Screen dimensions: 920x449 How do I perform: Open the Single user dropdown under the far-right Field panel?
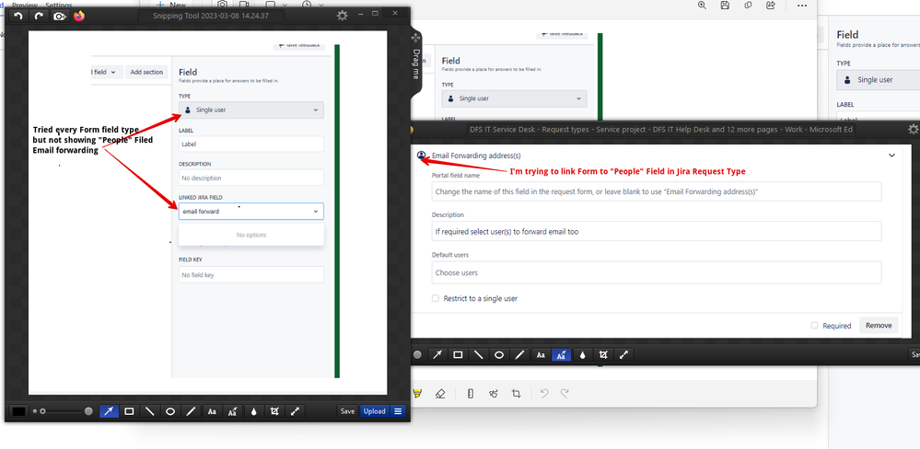pos(878,80)
